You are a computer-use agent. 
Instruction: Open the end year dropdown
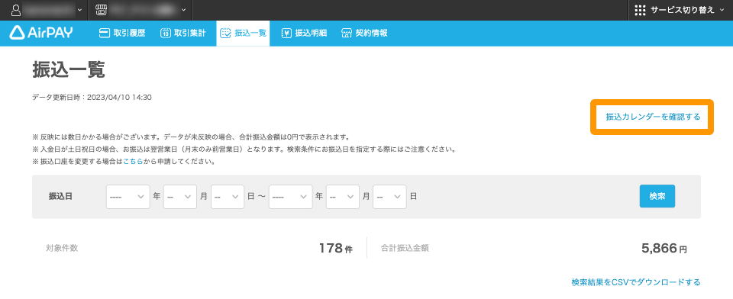(290, 197)
